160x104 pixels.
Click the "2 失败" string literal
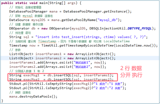click(116, 88)
